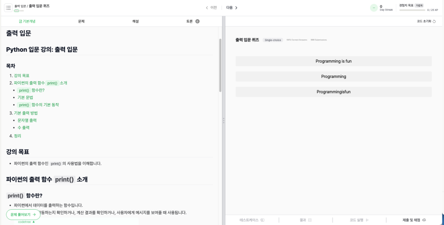444x225 pixels.
Task: Select answer 'Programming is fun'
Action: [x=333, y=61]
